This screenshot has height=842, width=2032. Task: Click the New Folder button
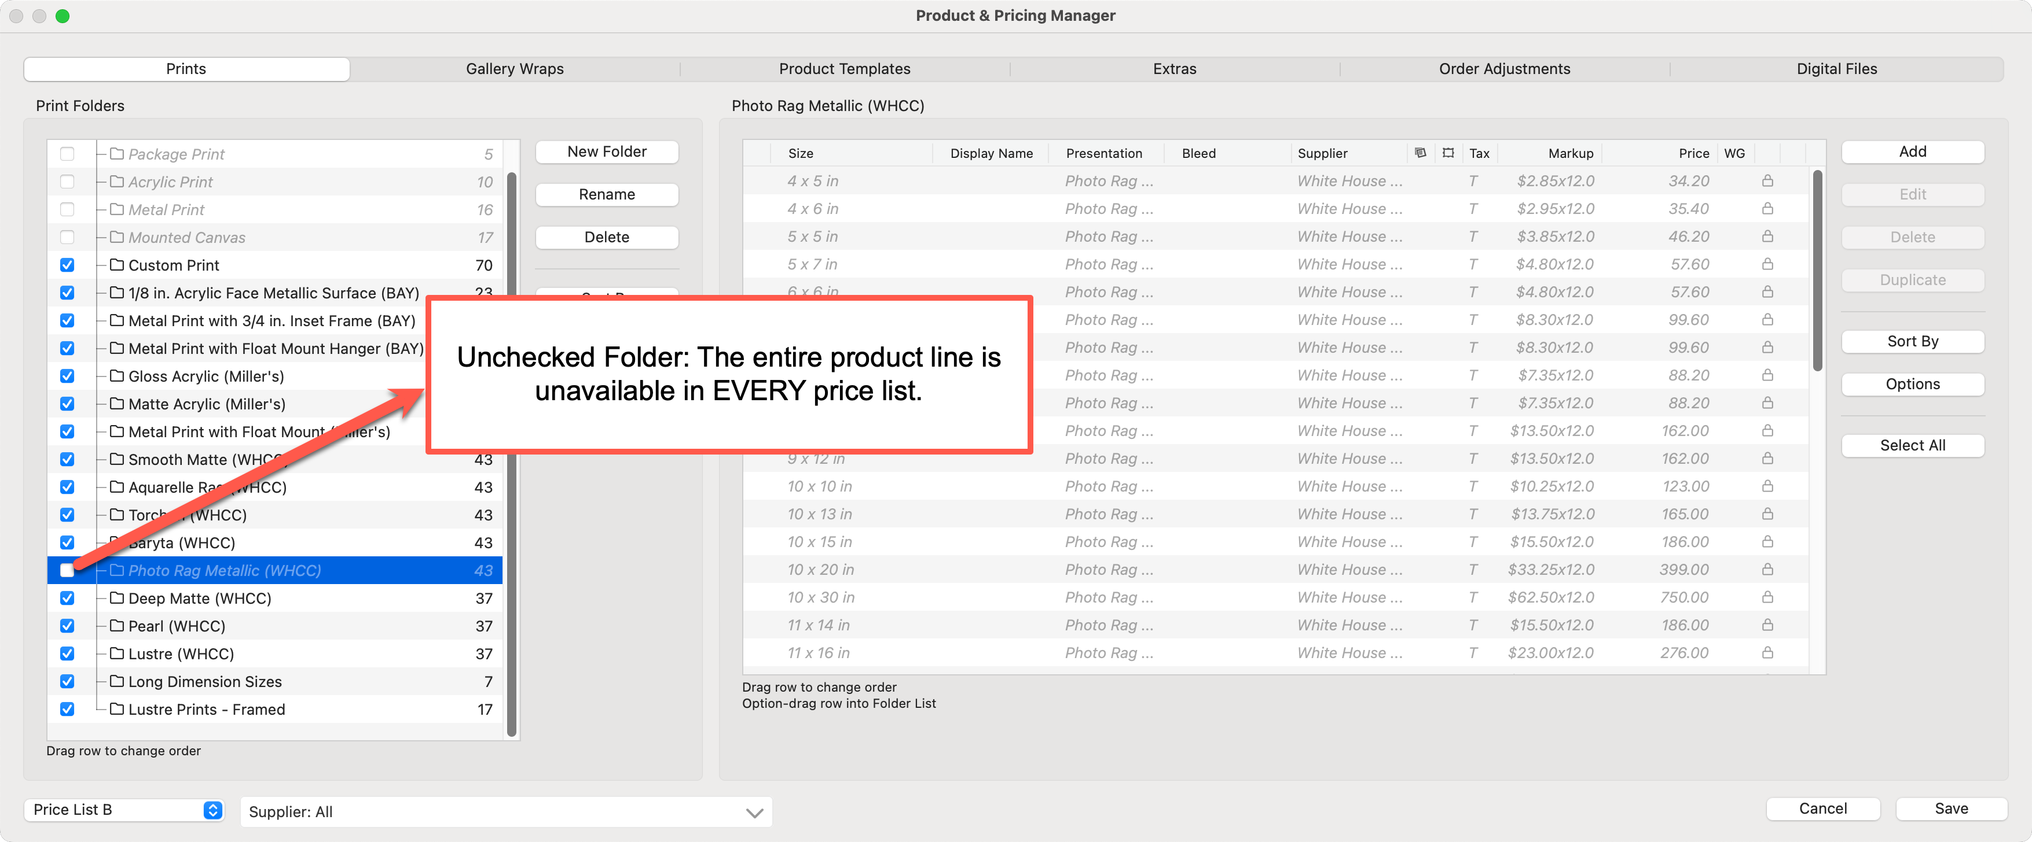[x=607, y=152]
